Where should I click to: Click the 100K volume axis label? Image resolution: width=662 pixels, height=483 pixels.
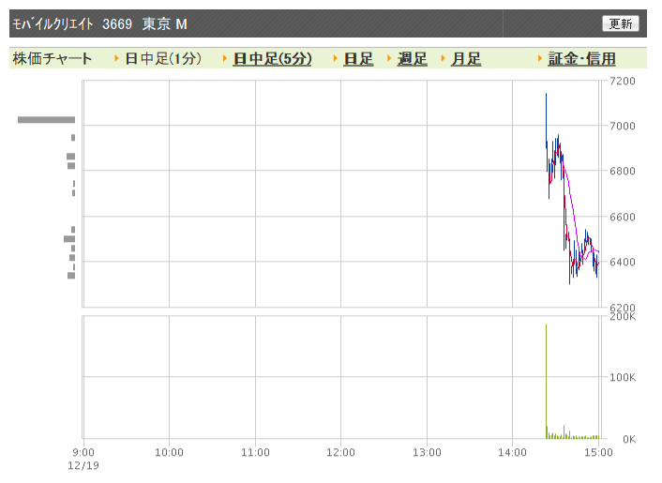623,377
